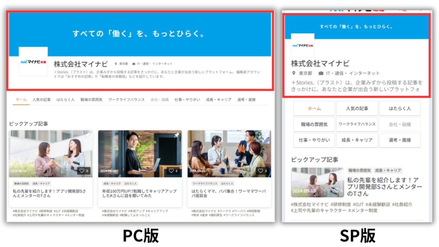Viewport: 439px width, 247px height.
Task: Select the ホーム tab in the PC version
Action: click(21, 100)
